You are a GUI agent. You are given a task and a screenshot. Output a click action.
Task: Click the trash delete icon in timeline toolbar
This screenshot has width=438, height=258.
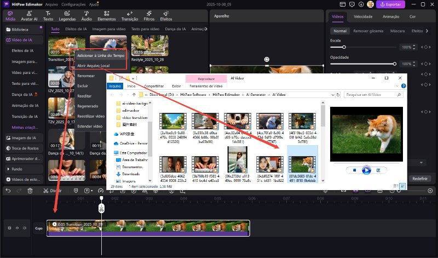coord(30,191)
